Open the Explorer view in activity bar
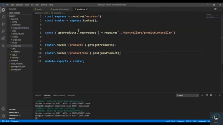The height and width of the screenshot is (125, 223). [x=3, y=10]
